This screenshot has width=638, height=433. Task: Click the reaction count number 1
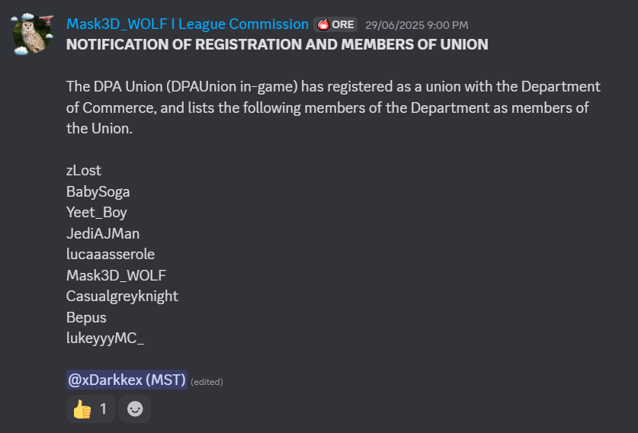(x=104, y=409)
